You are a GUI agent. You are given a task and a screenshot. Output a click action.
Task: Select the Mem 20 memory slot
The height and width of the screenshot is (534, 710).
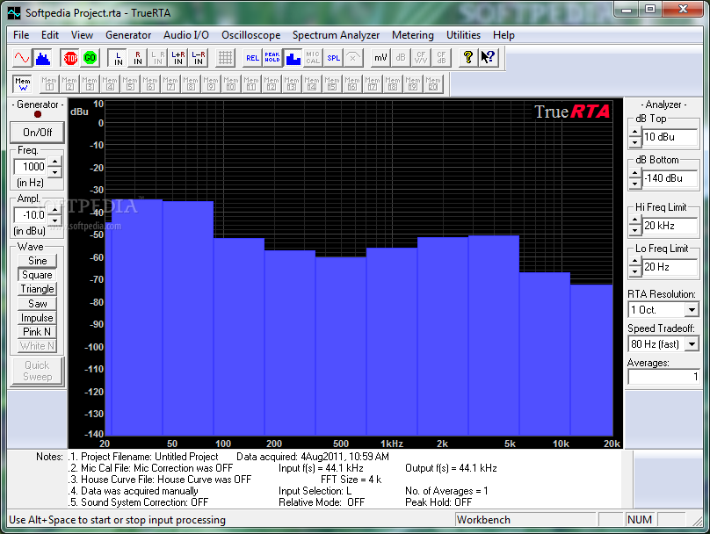[433, 83]
